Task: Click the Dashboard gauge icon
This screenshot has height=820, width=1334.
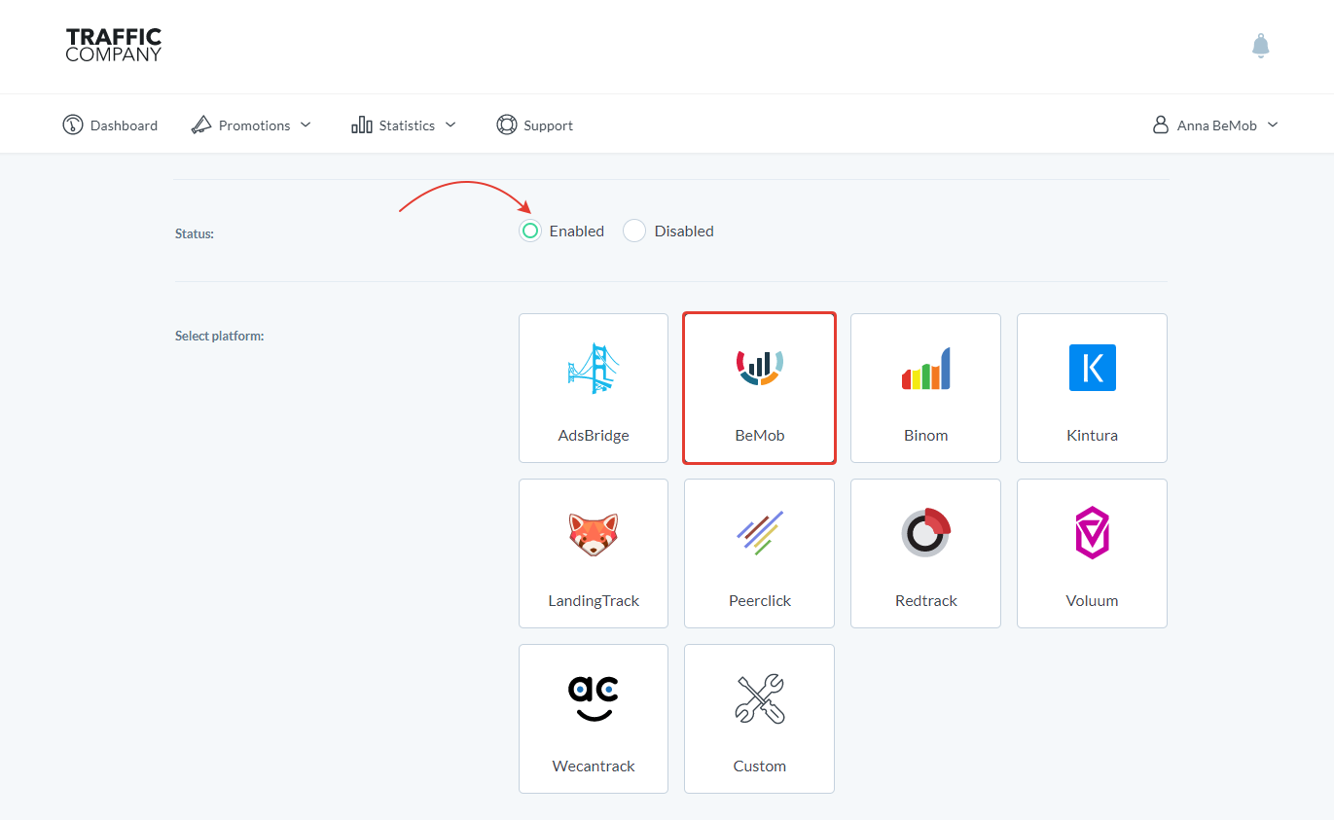Action: 73,125
